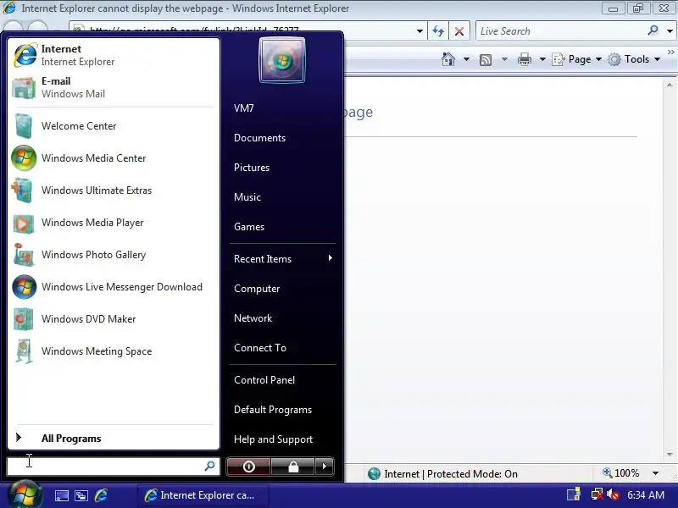This screenshot has height=508, width=678.
Task: Open the zoom level dropdown arrow
Action: [655, 473]
